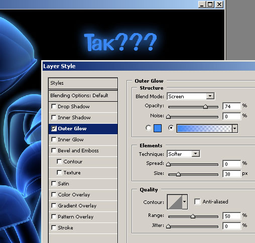Open the Styles list entry
The image size is (255, 243).
pos(83,83)
